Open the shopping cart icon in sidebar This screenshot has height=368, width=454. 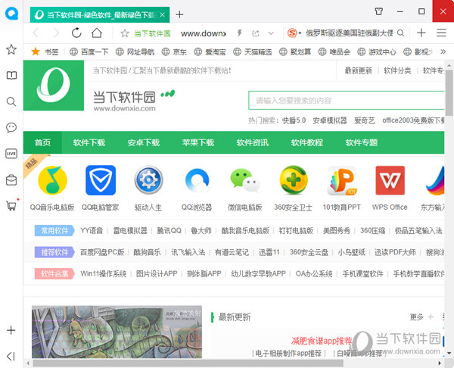click(x=11, y=206)
